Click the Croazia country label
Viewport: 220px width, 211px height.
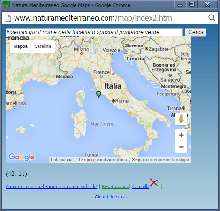[x=135, y=59]
